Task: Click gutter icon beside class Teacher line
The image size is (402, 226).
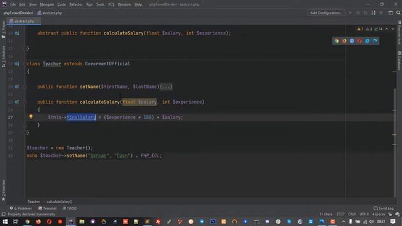Action: (17, 63)
